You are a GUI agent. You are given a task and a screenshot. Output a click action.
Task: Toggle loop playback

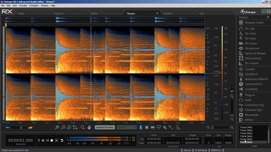point(62,141)
